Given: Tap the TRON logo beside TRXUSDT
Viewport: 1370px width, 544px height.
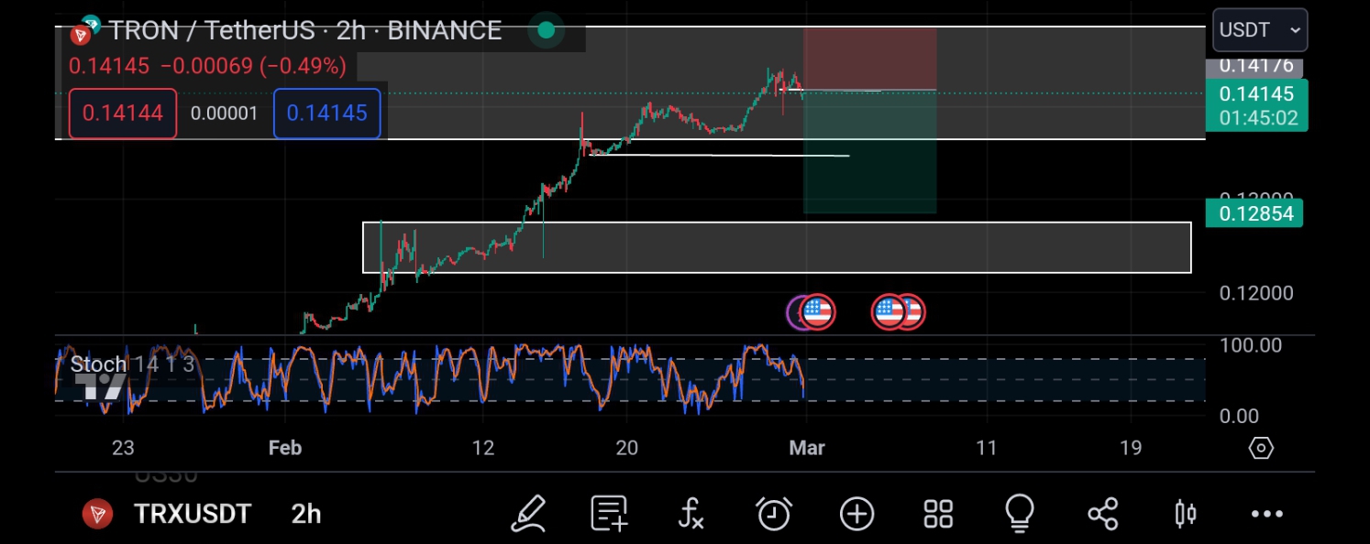Looking at the screenshot, I should click(x=97, y=514).
